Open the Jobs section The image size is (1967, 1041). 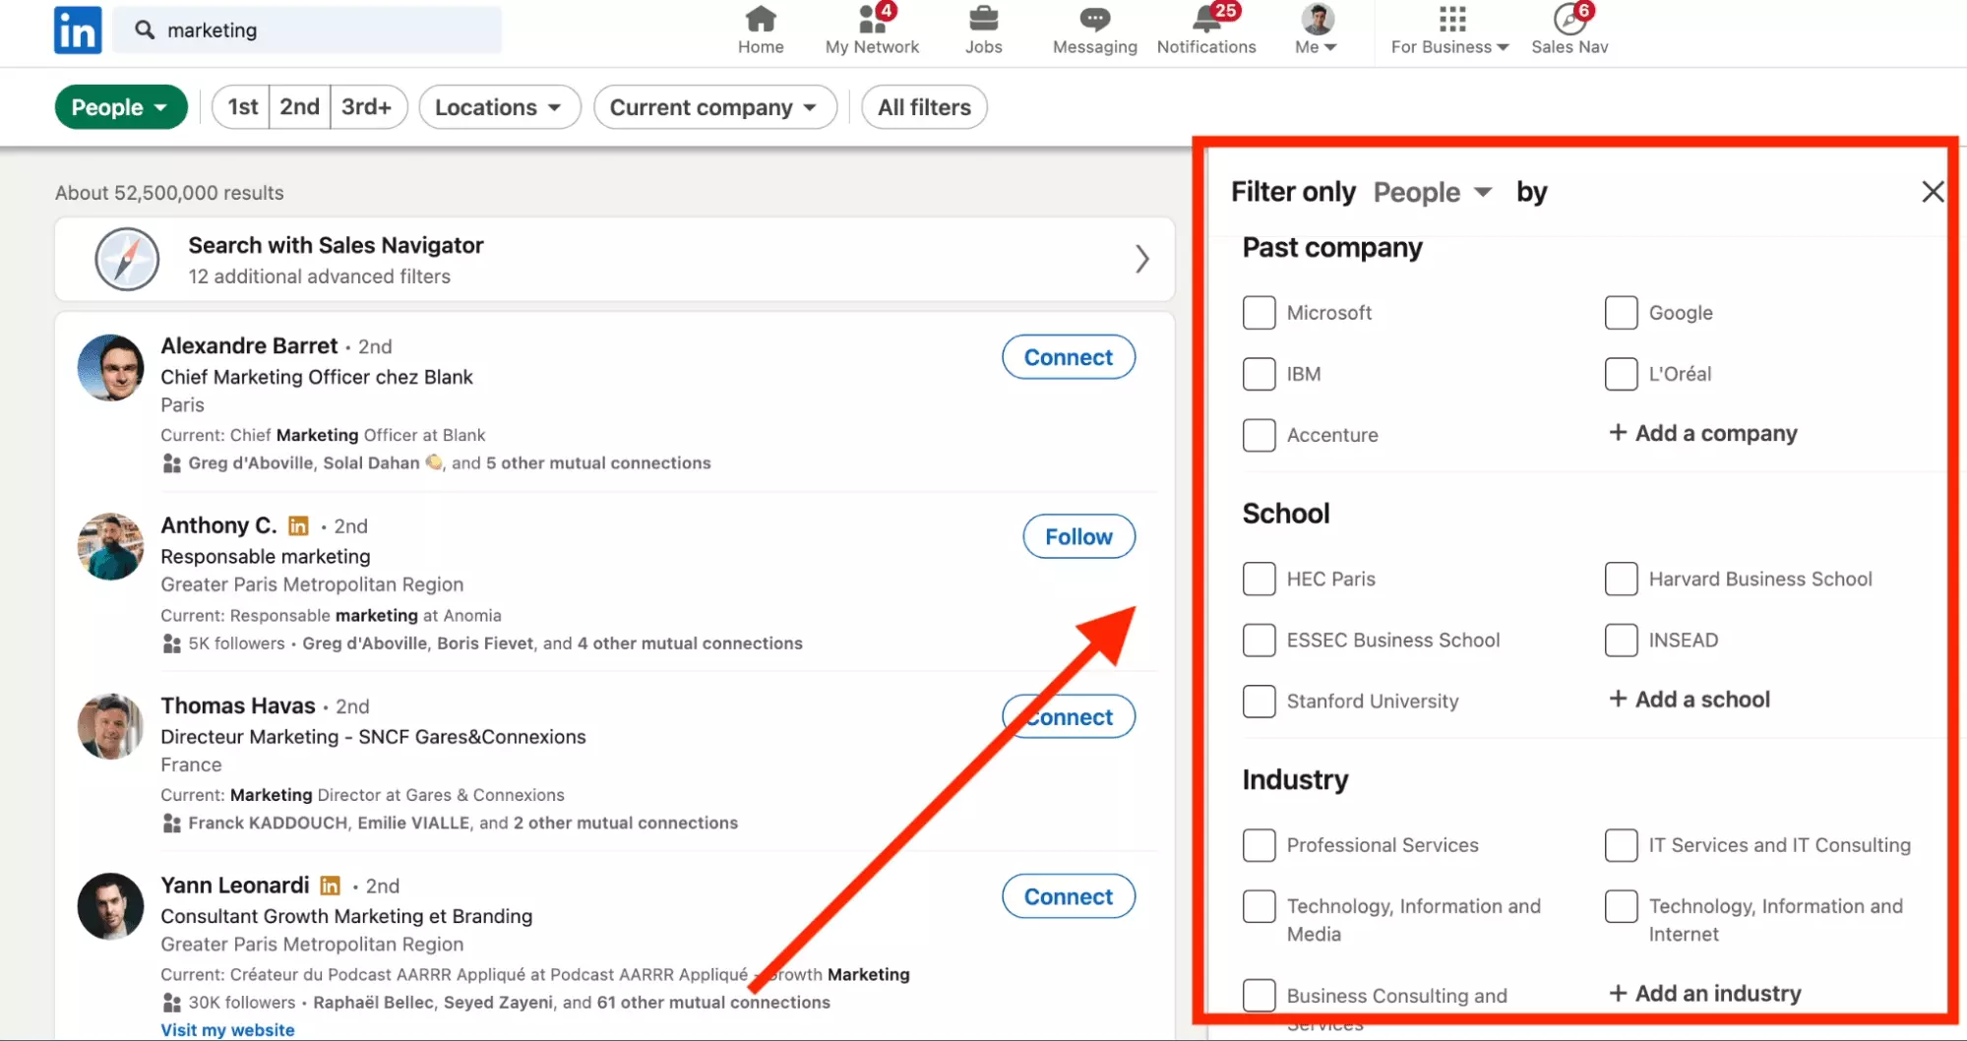tap(982, 30)
